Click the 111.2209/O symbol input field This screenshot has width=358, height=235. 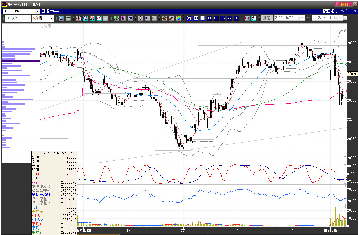click(19, 11)
